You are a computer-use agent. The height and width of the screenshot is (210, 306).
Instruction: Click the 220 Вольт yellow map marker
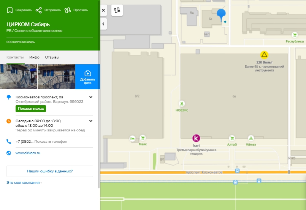pos(264,55)
